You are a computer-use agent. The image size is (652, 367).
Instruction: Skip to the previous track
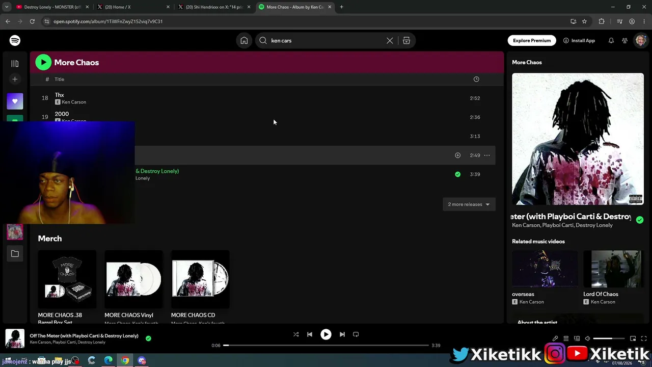(x=310, y=334)
